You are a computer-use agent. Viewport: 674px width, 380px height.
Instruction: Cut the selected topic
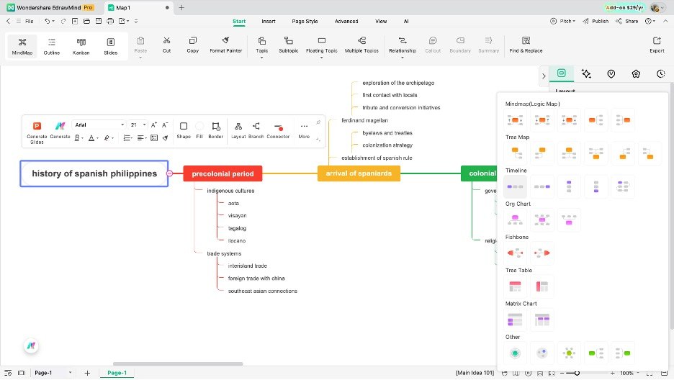[x=166, y=45]
